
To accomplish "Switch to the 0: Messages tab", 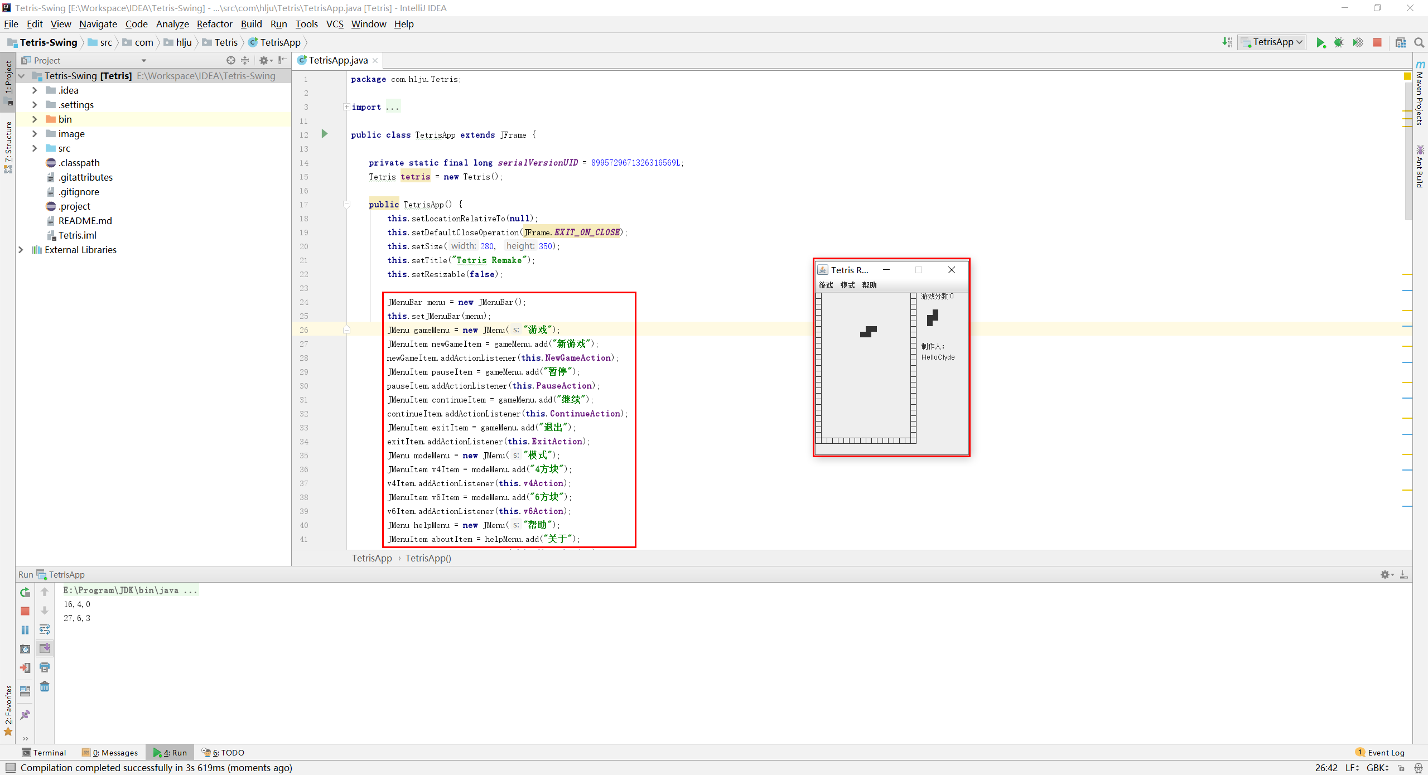I will (x=110, y=753).
